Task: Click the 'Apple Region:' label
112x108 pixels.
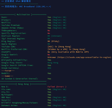Action: click(x=9, y=44)
